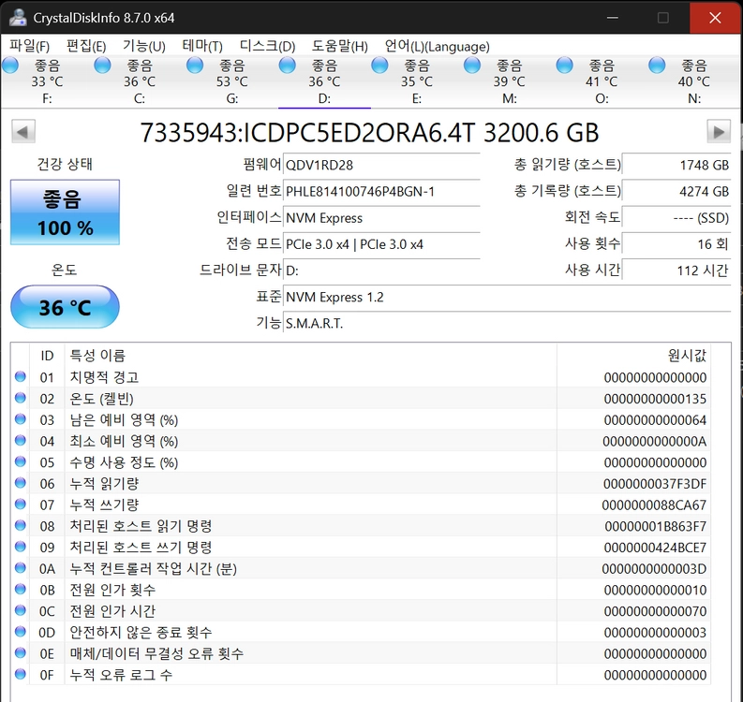This screenshot has height=702, width=743.
Task: Click the features field S.M.A.R.T.
Action: click(x=507, y=324)
